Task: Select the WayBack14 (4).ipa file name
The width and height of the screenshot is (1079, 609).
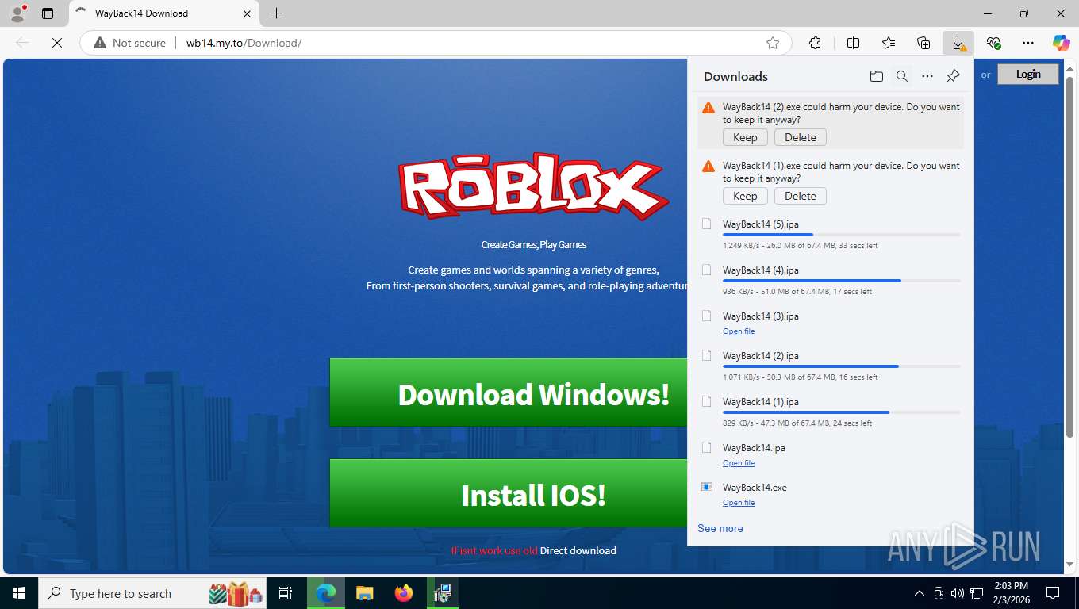Action: pos(761,270)
